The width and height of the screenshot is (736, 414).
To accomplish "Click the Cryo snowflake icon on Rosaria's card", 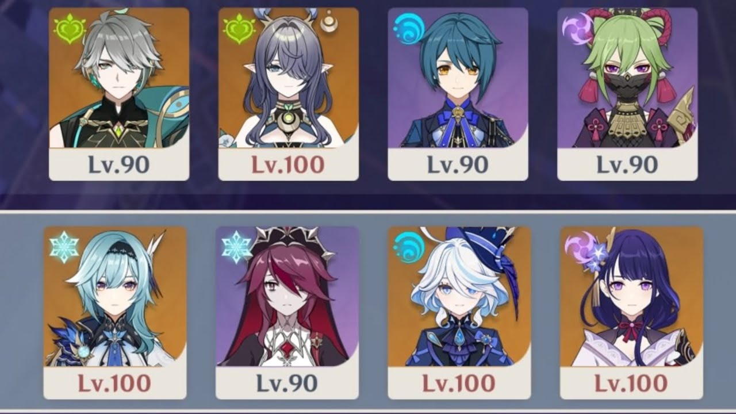I will tap(236, 247).
